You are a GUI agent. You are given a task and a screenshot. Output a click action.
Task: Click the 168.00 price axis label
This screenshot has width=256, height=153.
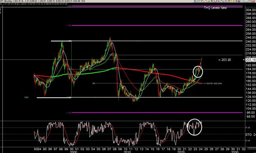[x=251, y=77]
